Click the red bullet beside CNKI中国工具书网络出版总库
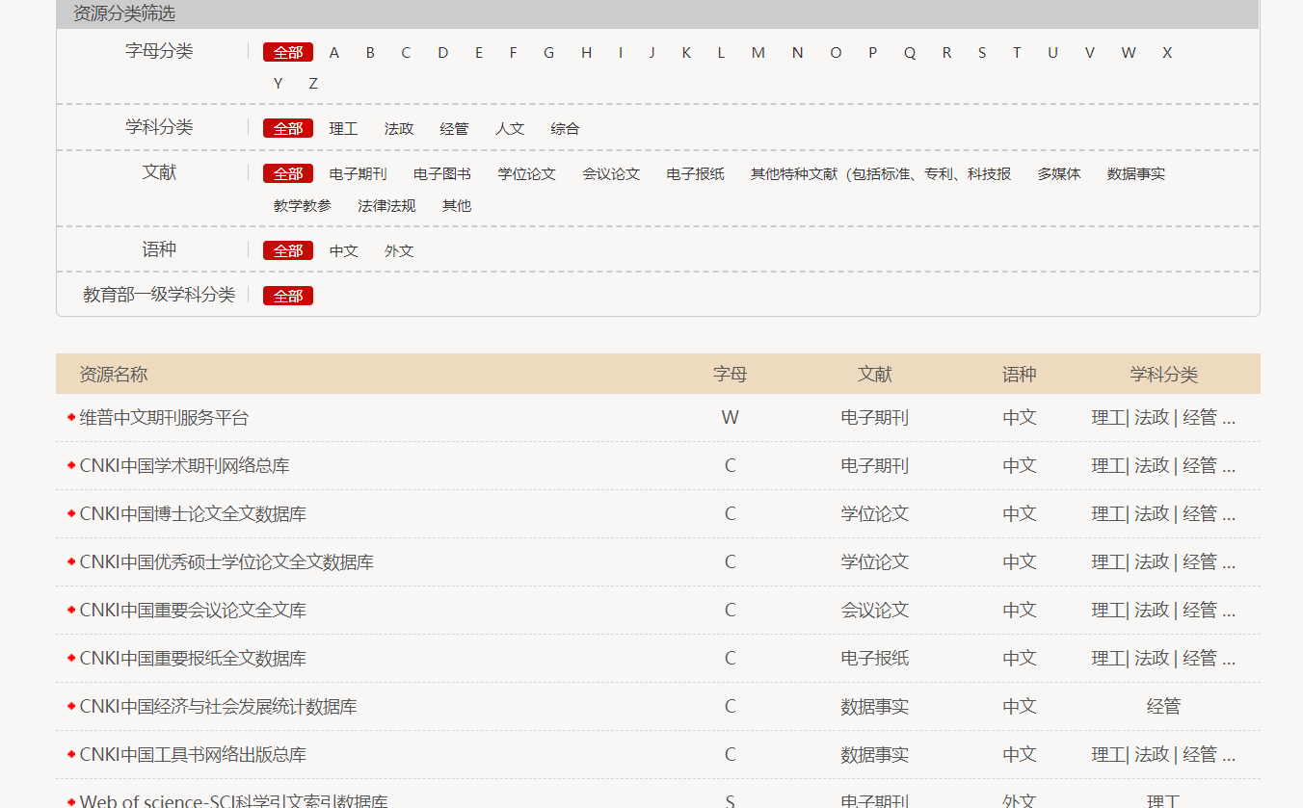1303x808 pixels. coord(71,754)
